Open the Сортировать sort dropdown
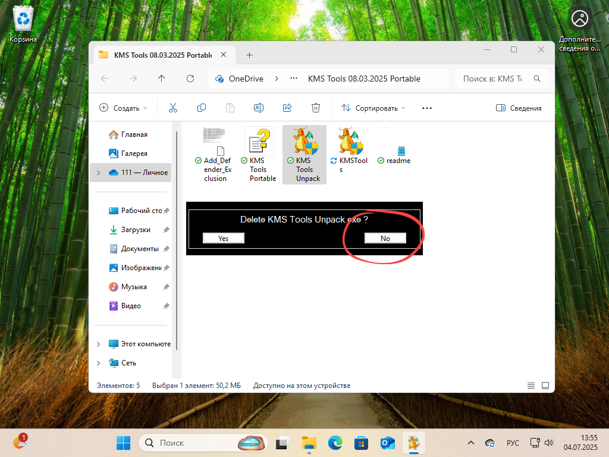 click(373, 108)
